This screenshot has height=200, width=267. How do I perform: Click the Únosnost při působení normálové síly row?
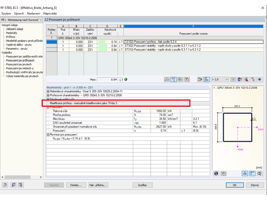click(x=128, y=127)
